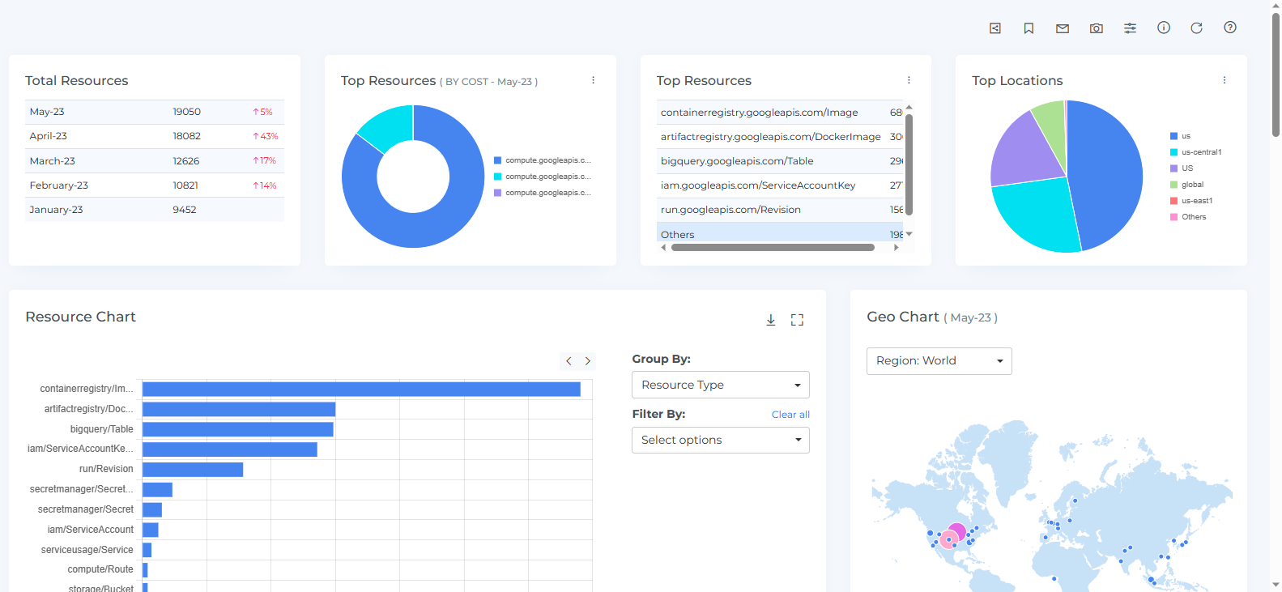The image size is (1282, 592).
Task: Toggle the global legend entry in Top Locations
Action: click(x=1191, y=185)
